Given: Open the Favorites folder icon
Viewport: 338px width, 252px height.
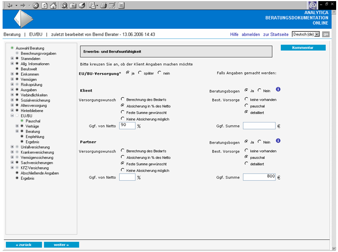Looking at the screenshot, I should 73,5.
